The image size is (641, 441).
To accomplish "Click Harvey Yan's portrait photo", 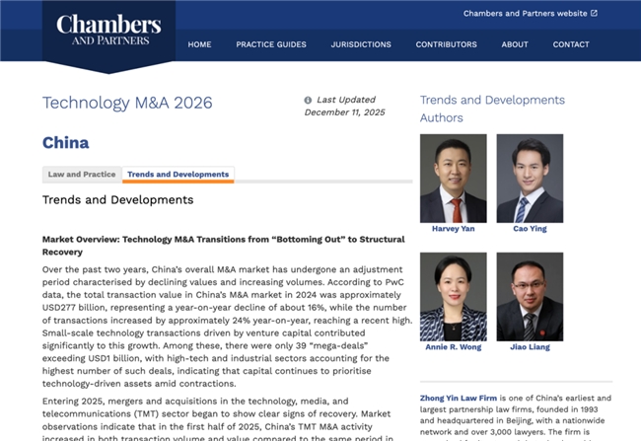I will (453, 179).
